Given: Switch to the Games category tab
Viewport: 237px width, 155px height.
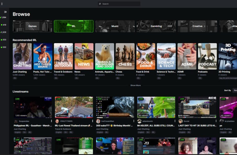Looking at the screenshot, I should tap(33, 26).
